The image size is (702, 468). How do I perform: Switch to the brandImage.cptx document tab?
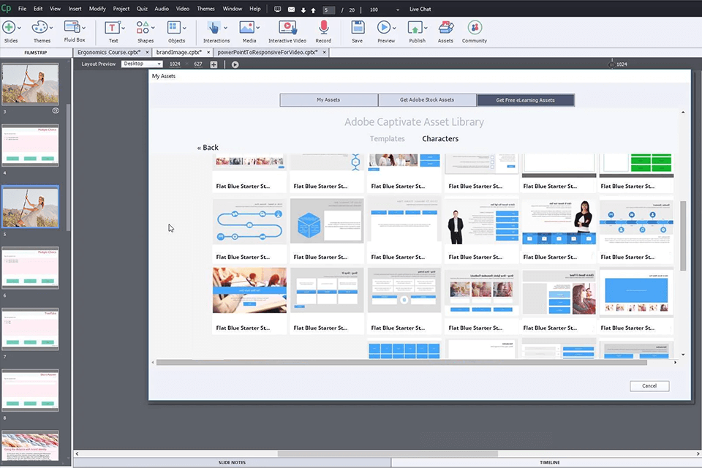click(x=179, y=53)
